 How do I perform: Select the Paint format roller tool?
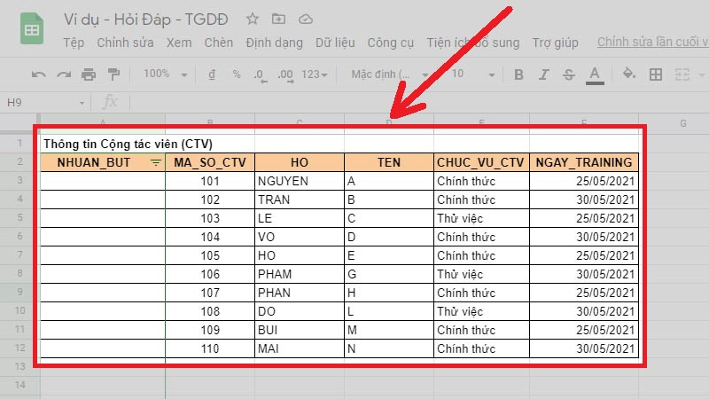(x=113, y=74)
